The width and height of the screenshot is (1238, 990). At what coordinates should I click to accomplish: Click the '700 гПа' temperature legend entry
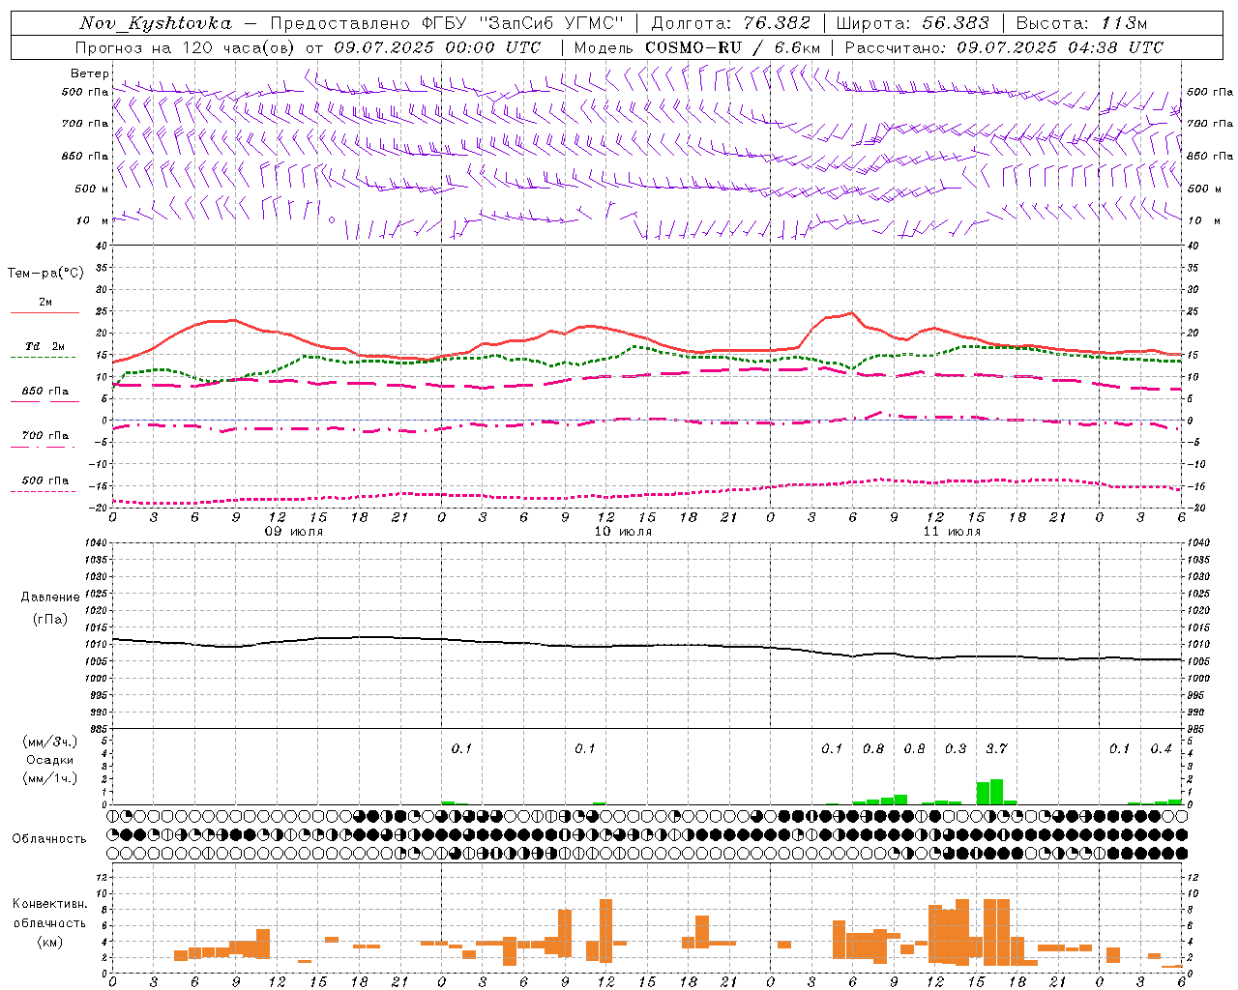[45, 435]
